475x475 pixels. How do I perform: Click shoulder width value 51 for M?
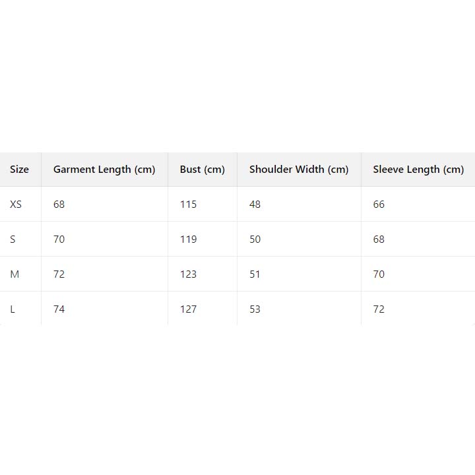tap(255, 274)
